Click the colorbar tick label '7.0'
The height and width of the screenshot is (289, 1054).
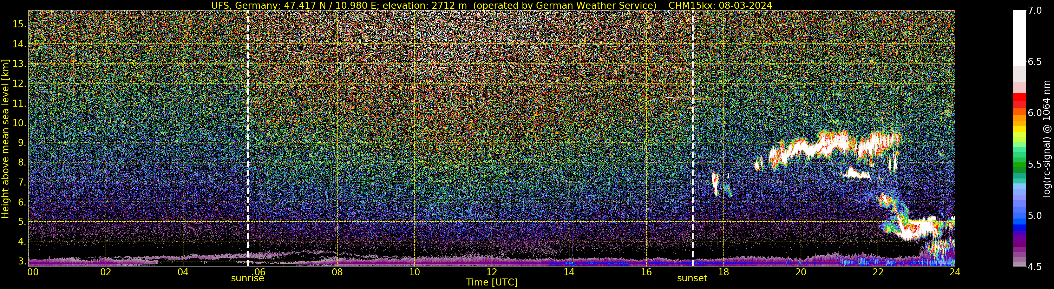(x=1035, y=11)
